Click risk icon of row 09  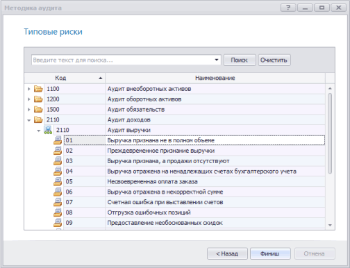(58, 223)
